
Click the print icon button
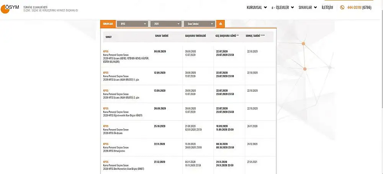tap(221, 24)
